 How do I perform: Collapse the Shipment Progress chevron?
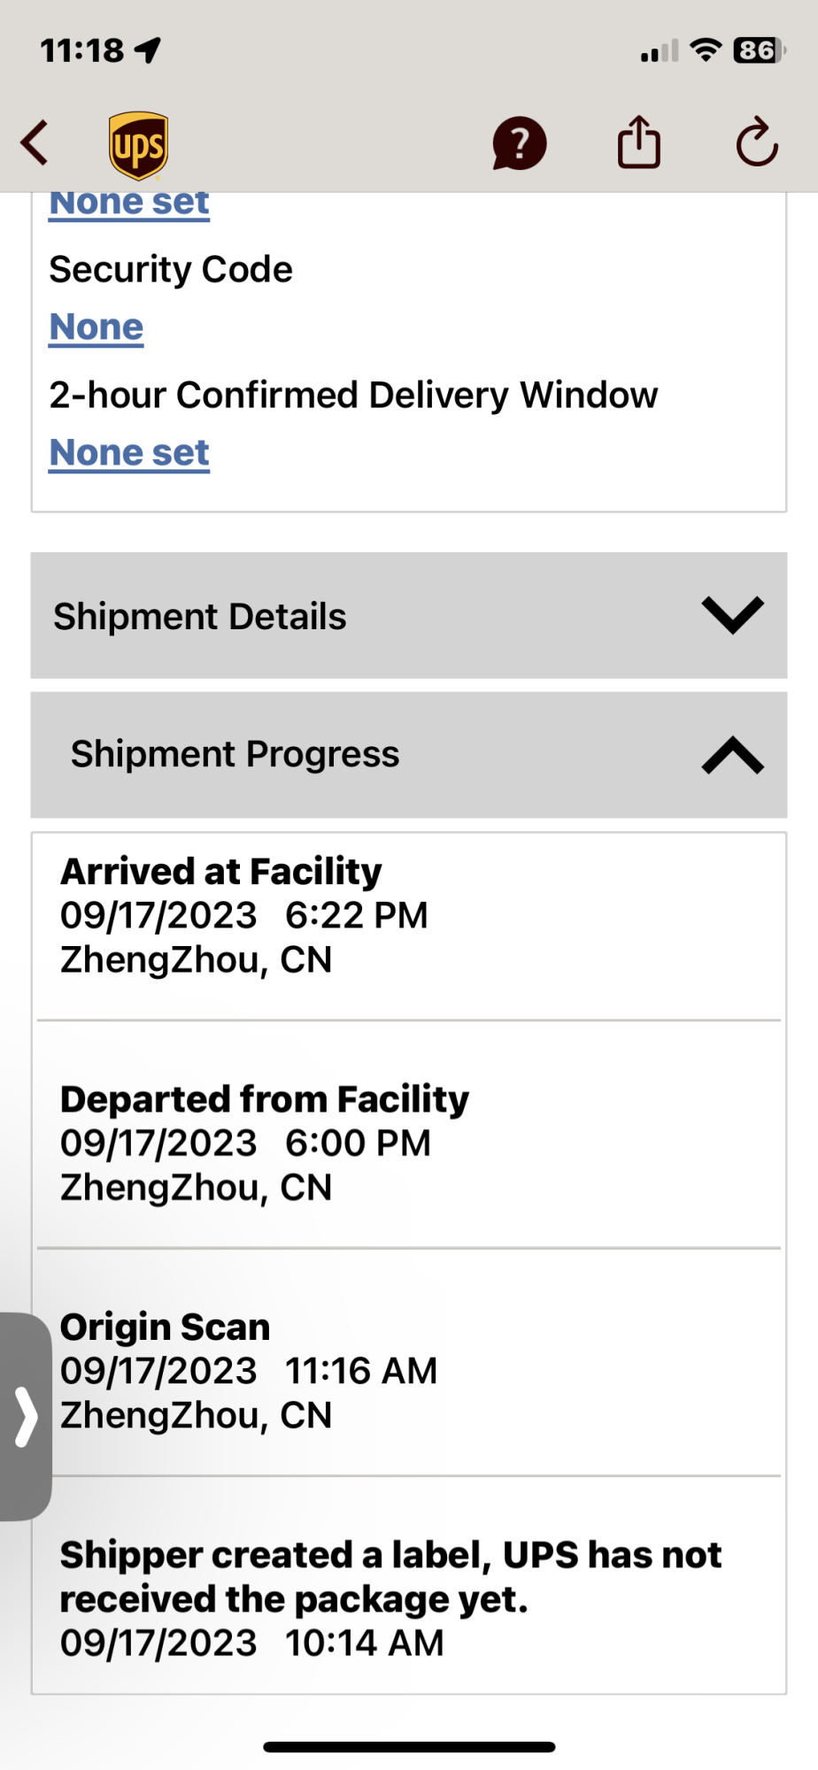732,755
